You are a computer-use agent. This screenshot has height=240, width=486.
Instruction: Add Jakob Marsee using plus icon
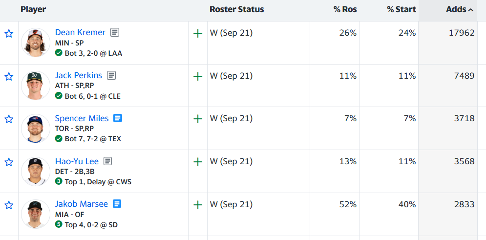pyautogui.click(x=198, y=205)
